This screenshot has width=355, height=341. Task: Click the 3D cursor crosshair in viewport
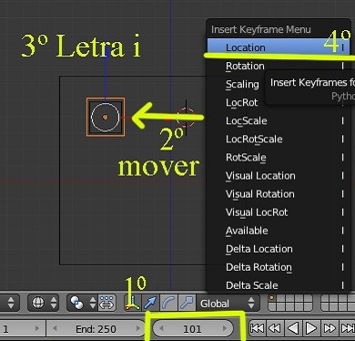(x=186, y=118)
